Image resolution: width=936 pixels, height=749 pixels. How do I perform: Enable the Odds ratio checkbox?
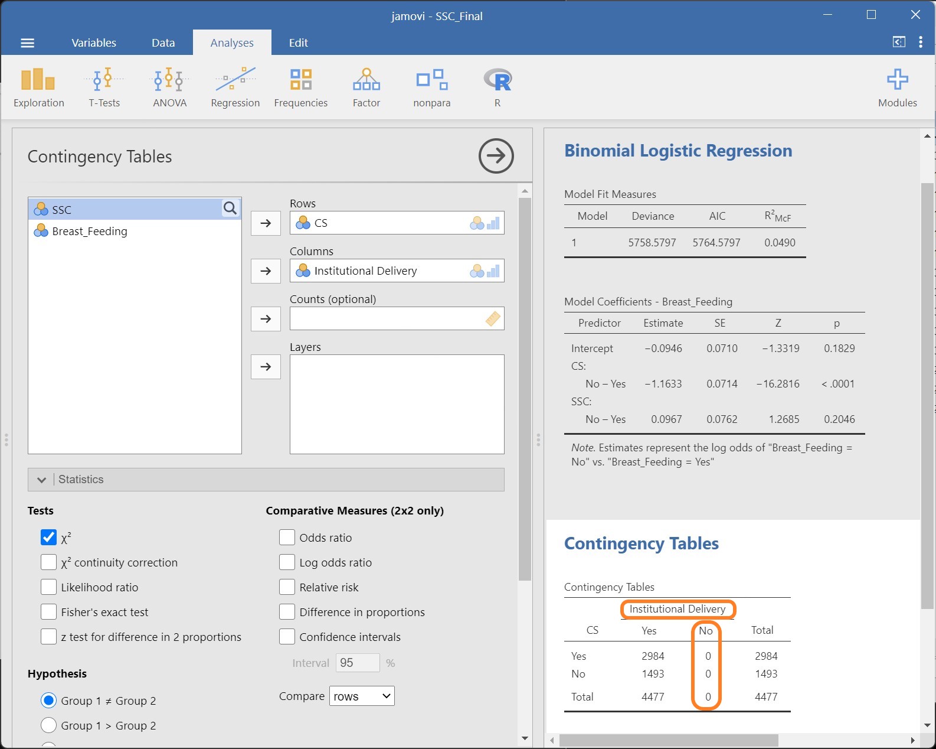pyautogui.click(x=287, y=537)
